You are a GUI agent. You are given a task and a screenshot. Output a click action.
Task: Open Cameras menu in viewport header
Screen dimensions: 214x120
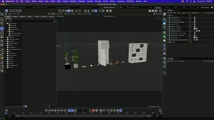tap(67, 14)
